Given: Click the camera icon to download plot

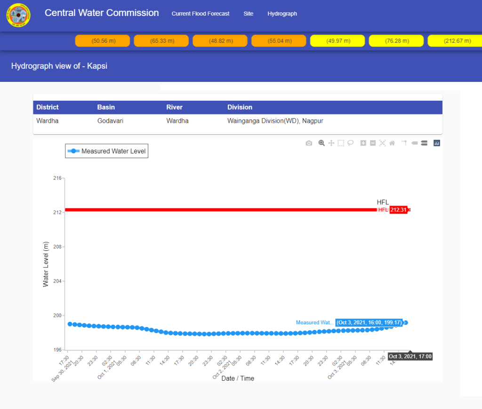Looking at the screenshot, I should 309,143.
